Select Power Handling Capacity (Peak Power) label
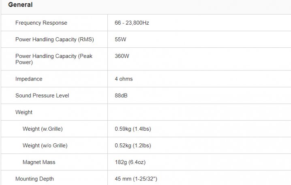This screenshot has width=291, height=185. [54, 59]
